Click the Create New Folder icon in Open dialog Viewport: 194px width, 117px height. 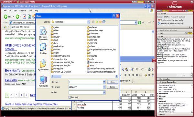coord(100,22)
